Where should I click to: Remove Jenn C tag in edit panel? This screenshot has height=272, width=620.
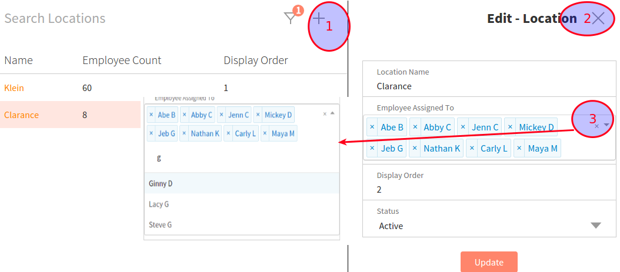tap(463, 127)
